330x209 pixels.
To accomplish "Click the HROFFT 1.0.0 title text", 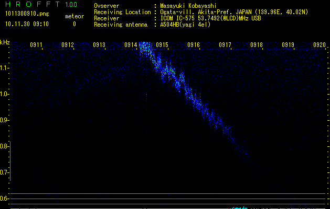I will tap(41, 4).
